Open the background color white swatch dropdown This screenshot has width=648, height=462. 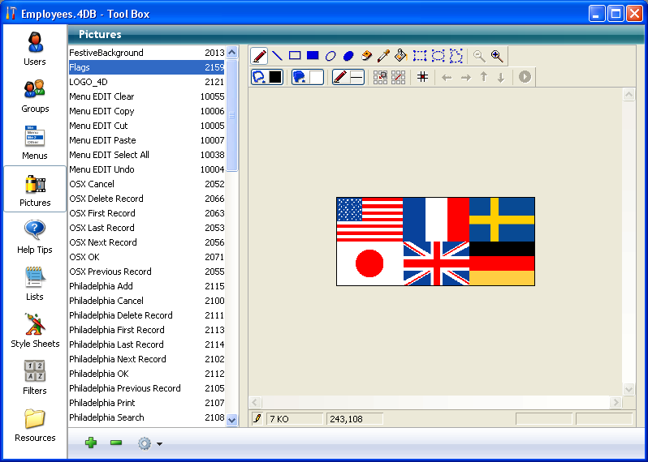(x=316, y=77)
